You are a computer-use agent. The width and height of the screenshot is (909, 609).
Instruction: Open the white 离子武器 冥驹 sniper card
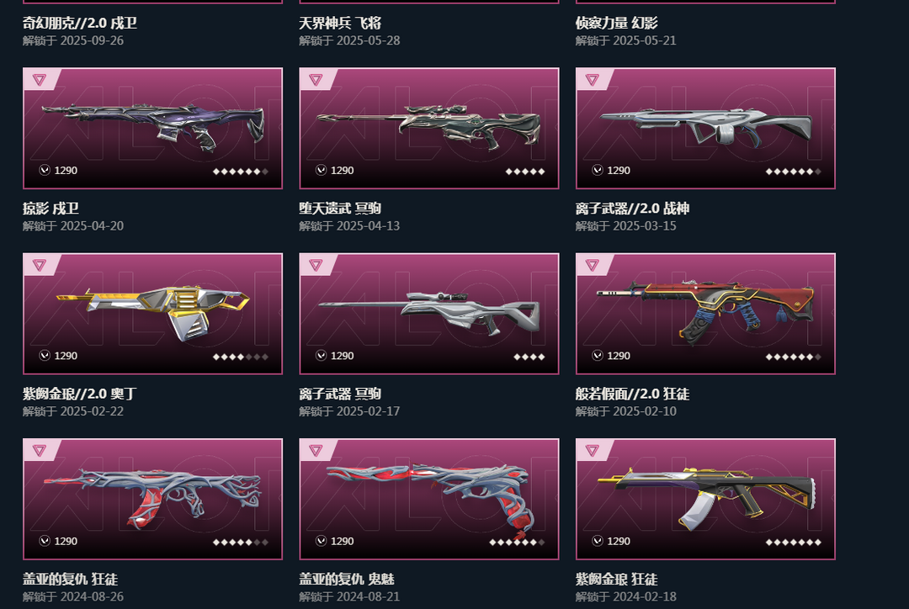(x=429, y=314)
